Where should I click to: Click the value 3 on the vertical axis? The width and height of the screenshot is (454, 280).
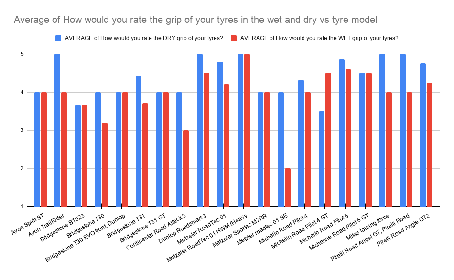pyautogui.click(x=22, y=130)
